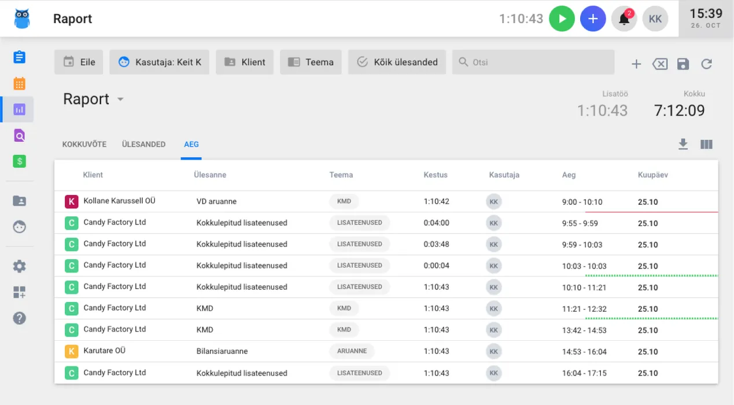Expand the Raport title dropdown

coord(120,100)
